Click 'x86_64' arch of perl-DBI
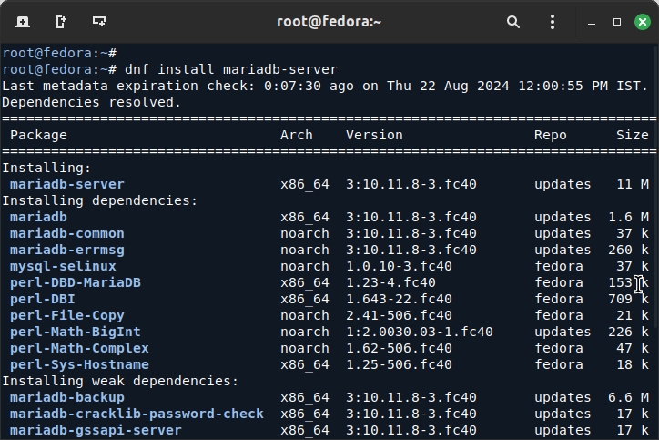Image resolution: width=659 pixels, height=440 pixels. [x=305, y=299]
